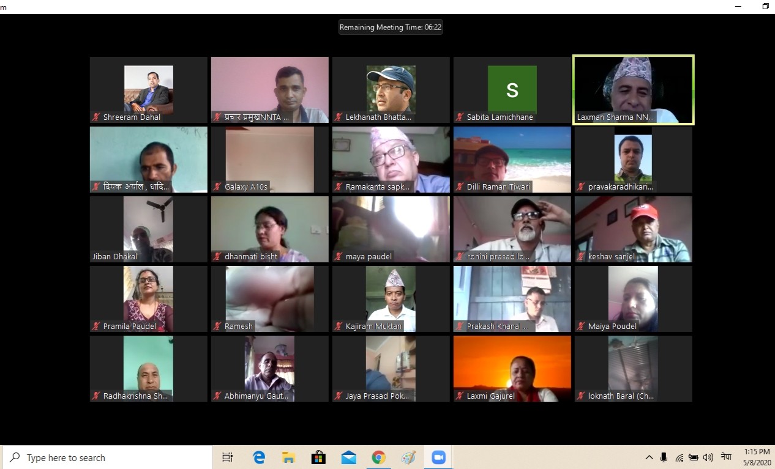Launch Microsoft Edge from the taskbar

pyautogui.click(x=259, y=457)
